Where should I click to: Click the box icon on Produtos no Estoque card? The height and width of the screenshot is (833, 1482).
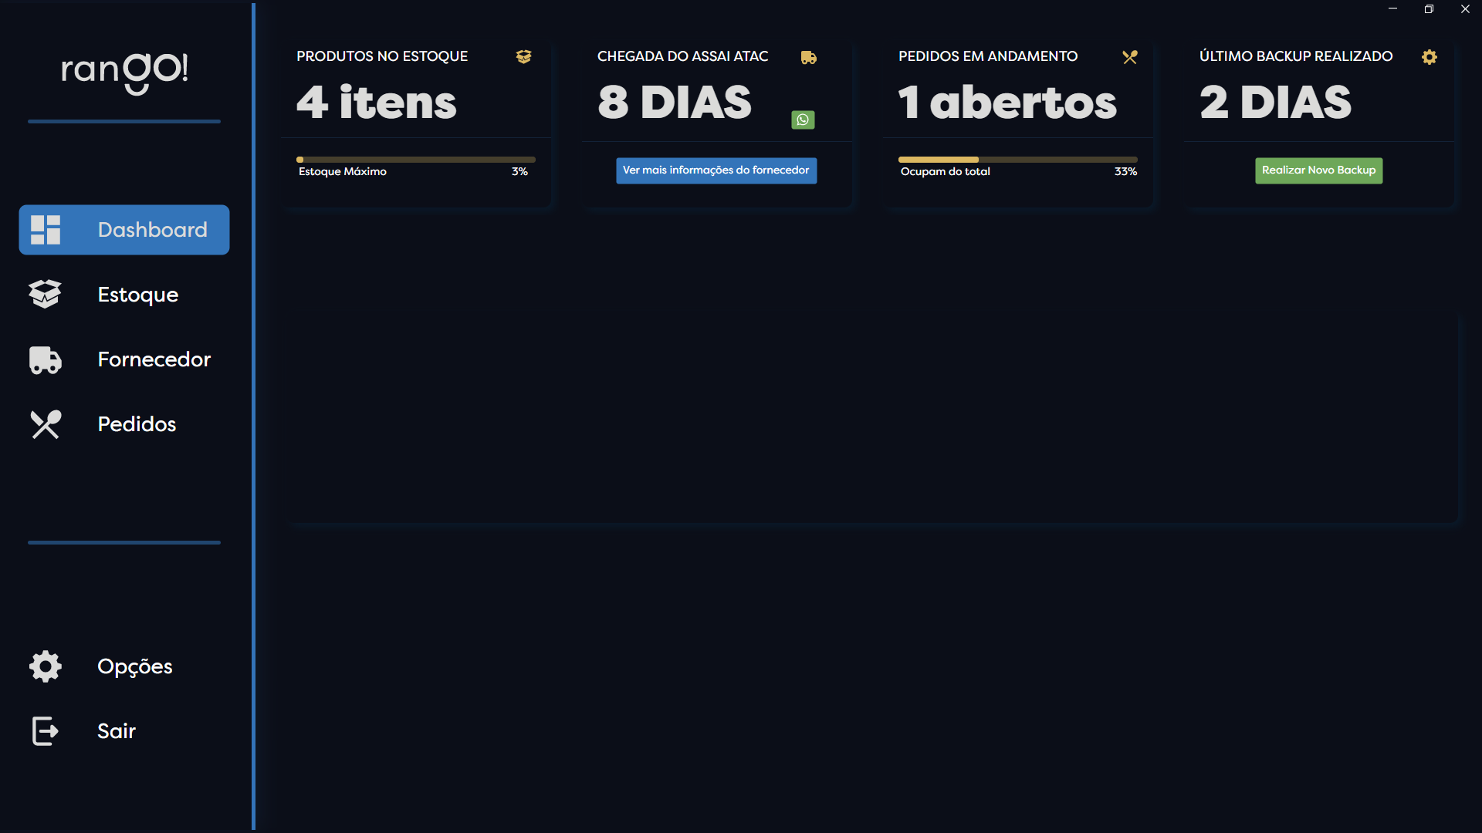pos(523,56)
